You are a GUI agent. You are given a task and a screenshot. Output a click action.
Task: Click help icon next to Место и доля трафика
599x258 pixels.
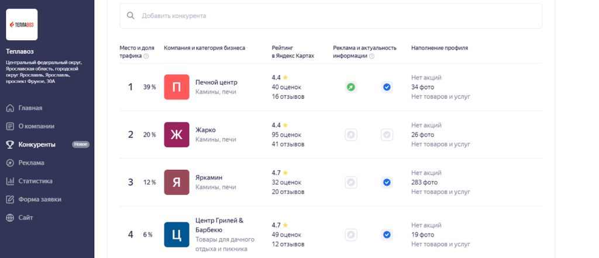[x=146, y=56]
